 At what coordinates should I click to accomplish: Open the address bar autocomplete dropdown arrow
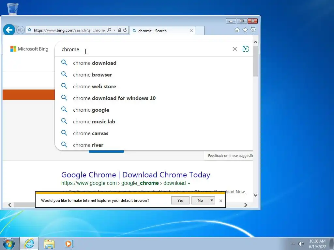coord(114,30)
